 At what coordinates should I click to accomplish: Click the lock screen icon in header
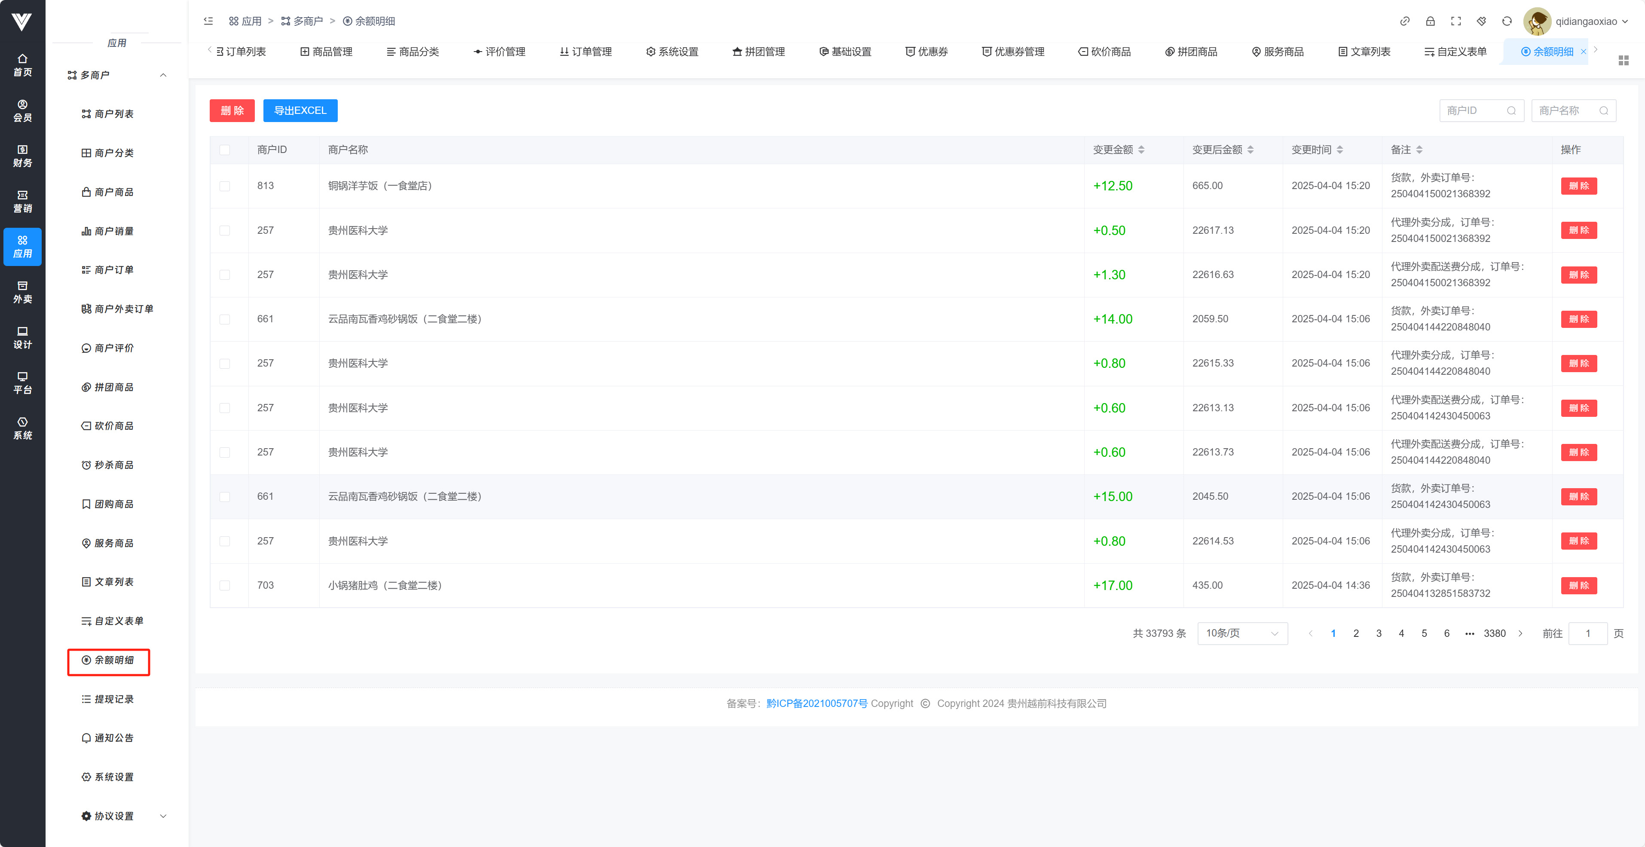[x=1430, y=21]
